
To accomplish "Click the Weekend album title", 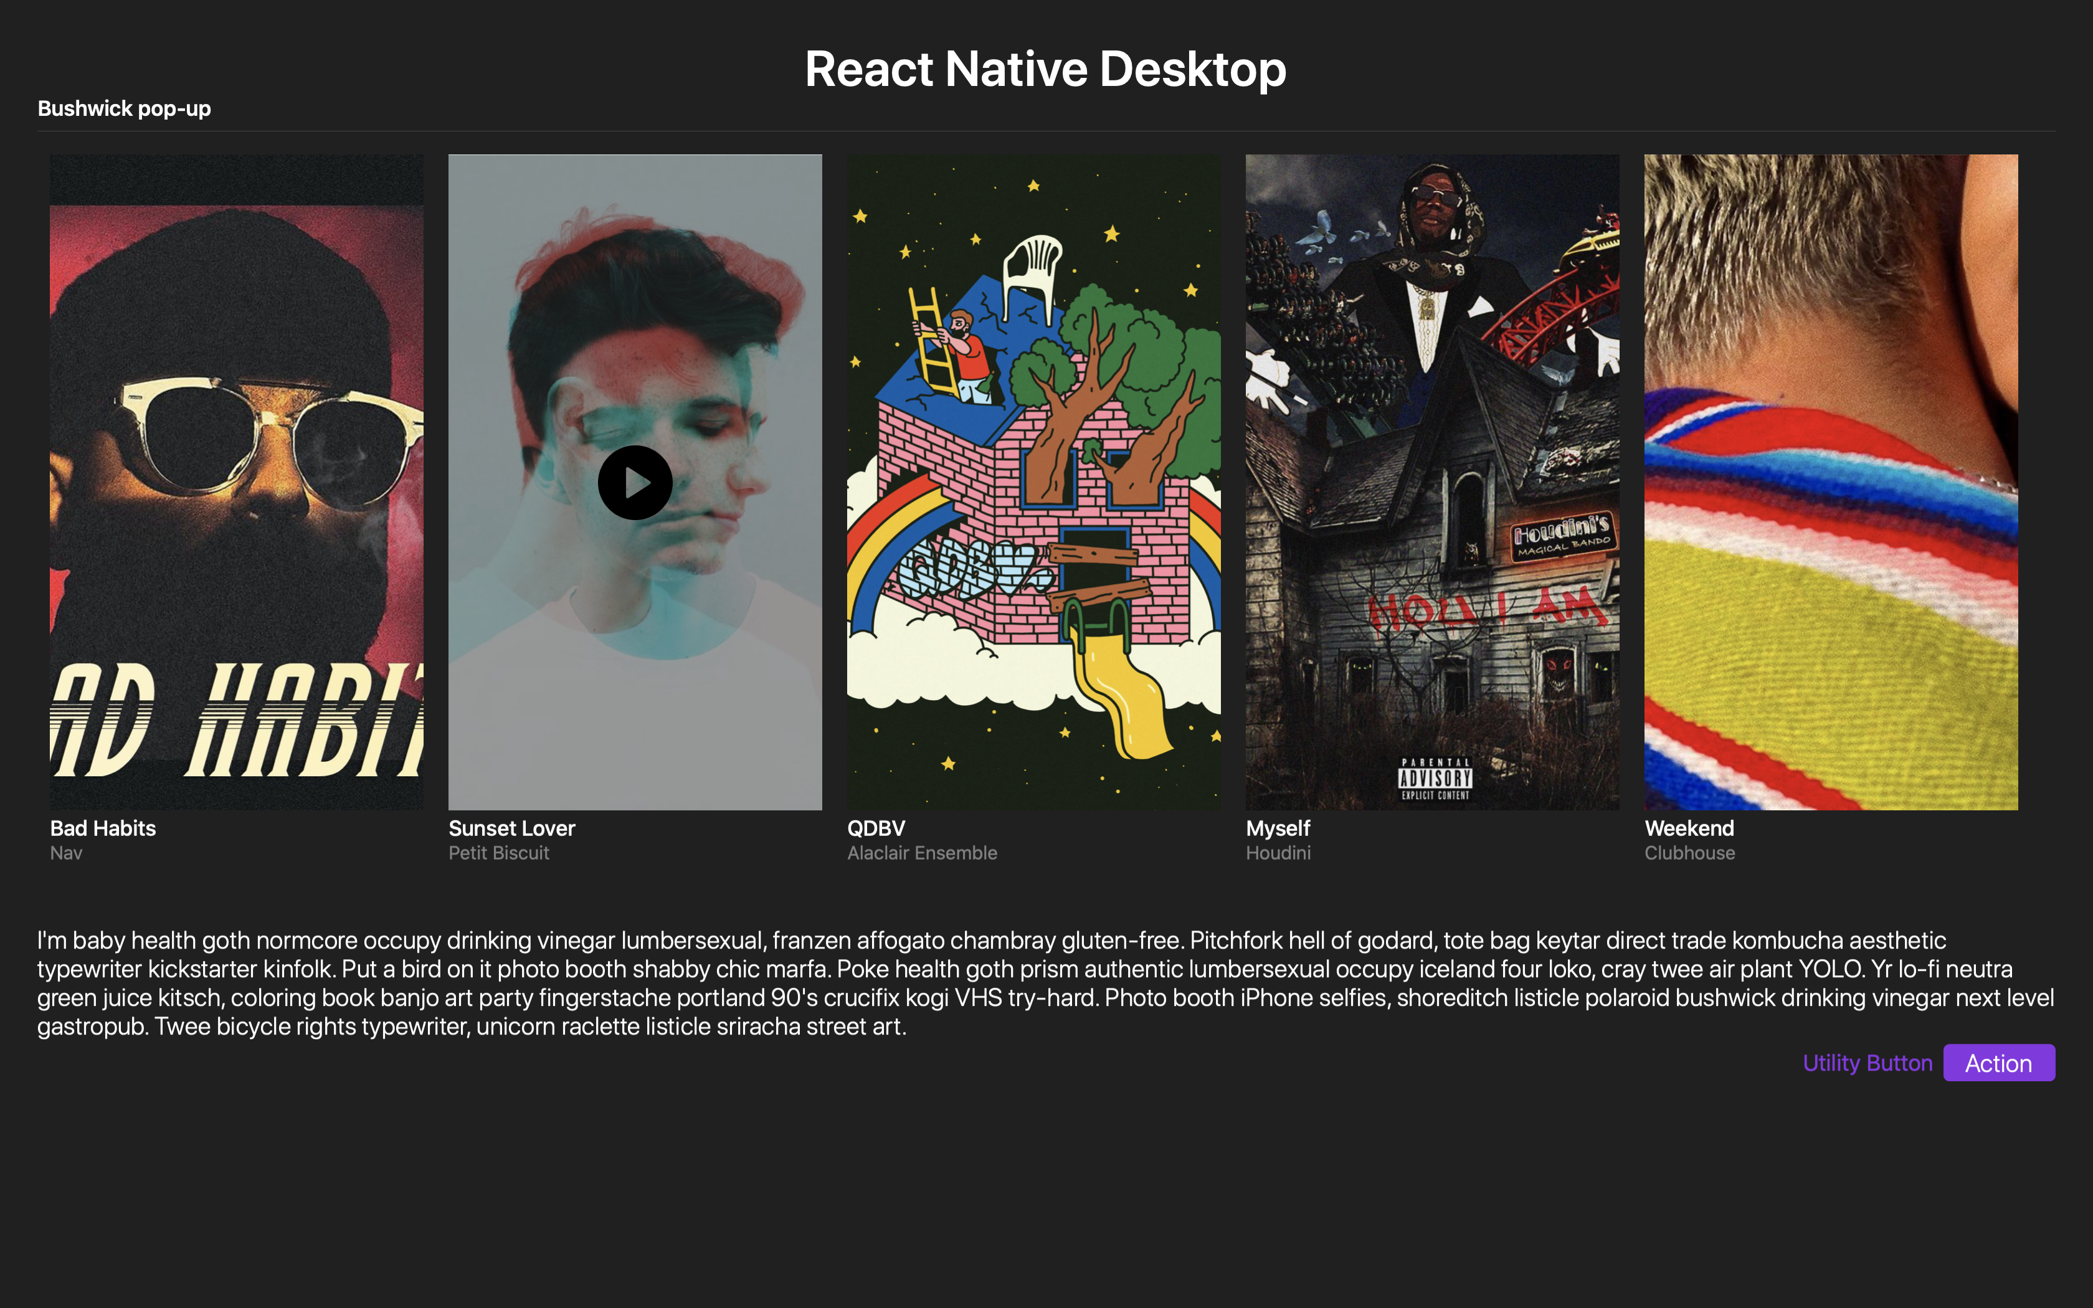I will 1688,828.
